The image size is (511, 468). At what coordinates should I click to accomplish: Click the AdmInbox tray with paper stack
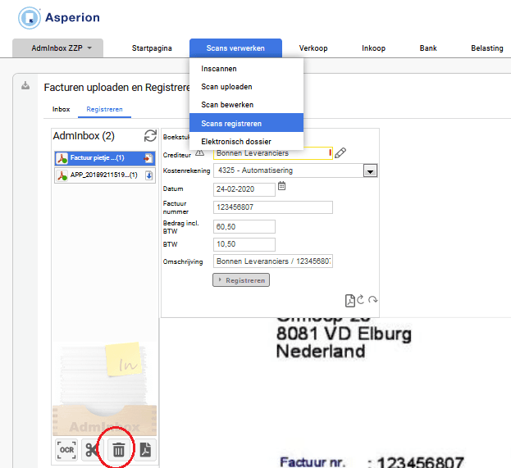(104, 388)
